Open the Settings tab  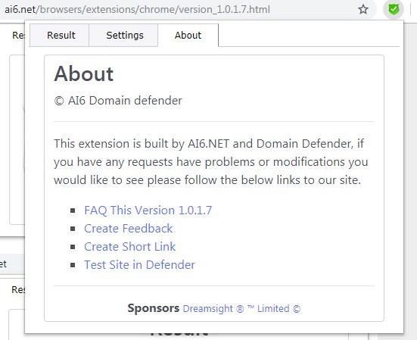(x=123, y=35)
